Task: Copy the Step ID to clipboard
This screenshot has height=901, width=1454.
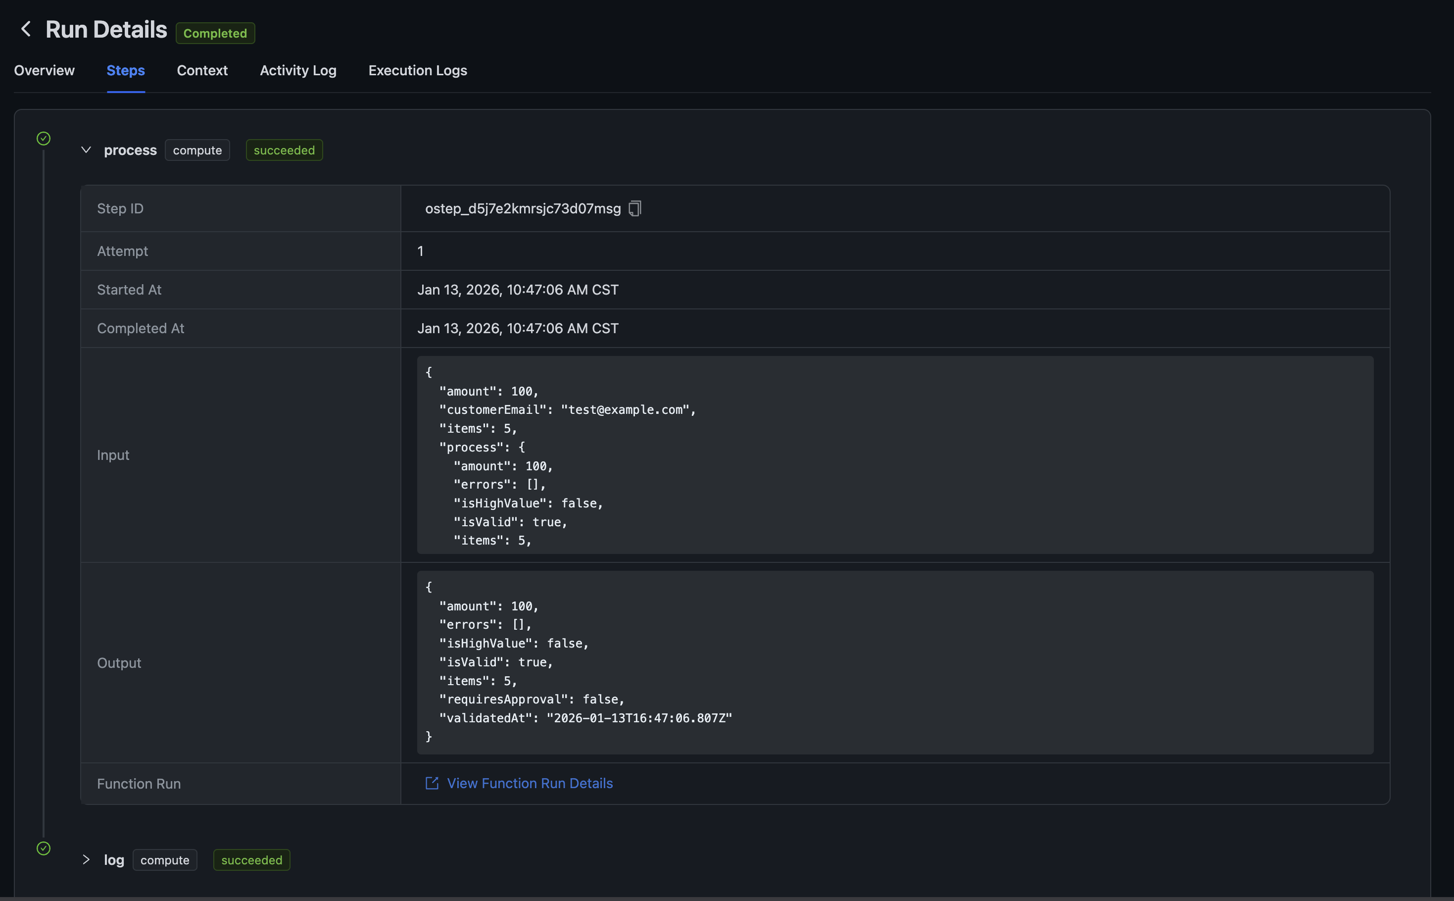Action: [x=635, y=208]
